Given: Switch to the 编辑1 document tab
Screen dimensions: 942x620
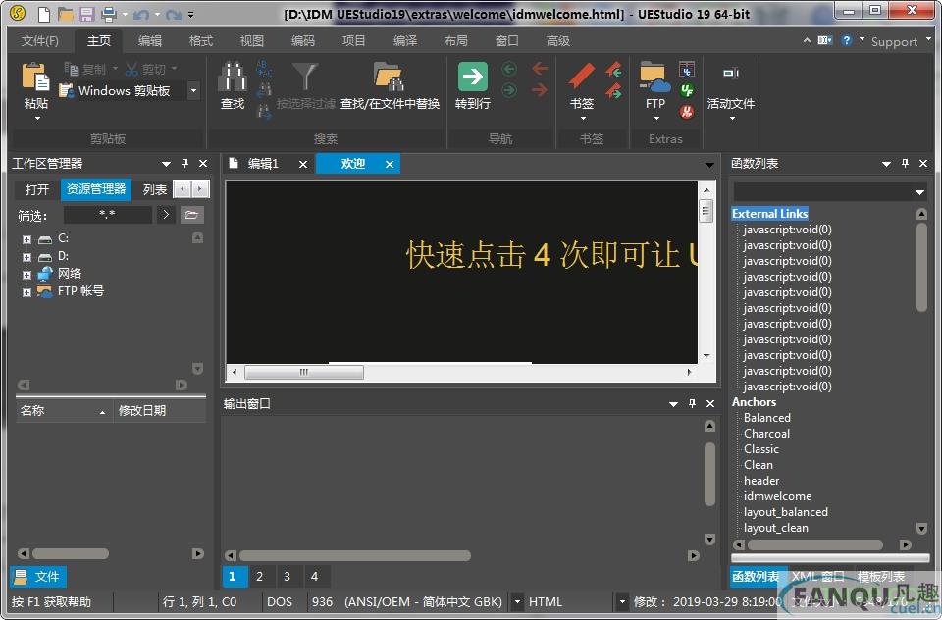Looking at the screenshot, I should [263, 164].
